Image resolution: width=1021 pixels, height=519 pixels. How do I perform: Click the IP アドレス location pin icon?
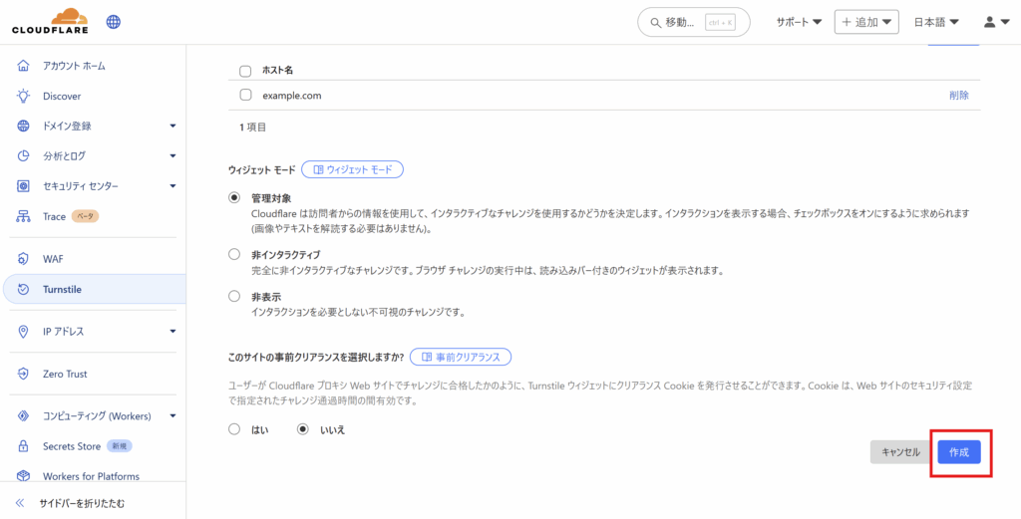[24, 332]
